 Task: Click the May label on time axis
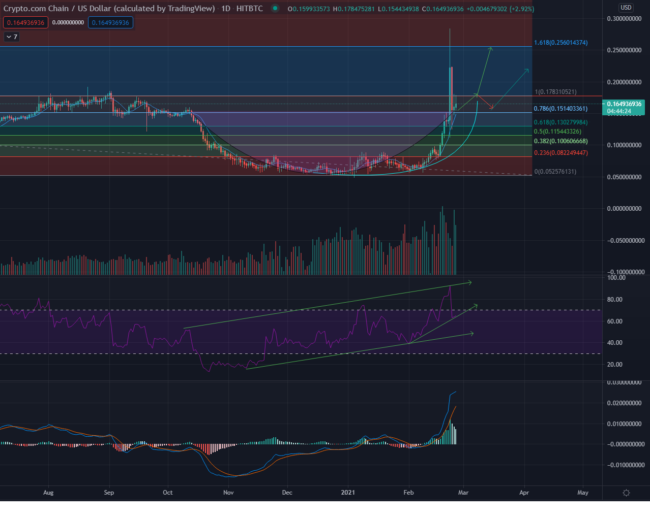583,493
